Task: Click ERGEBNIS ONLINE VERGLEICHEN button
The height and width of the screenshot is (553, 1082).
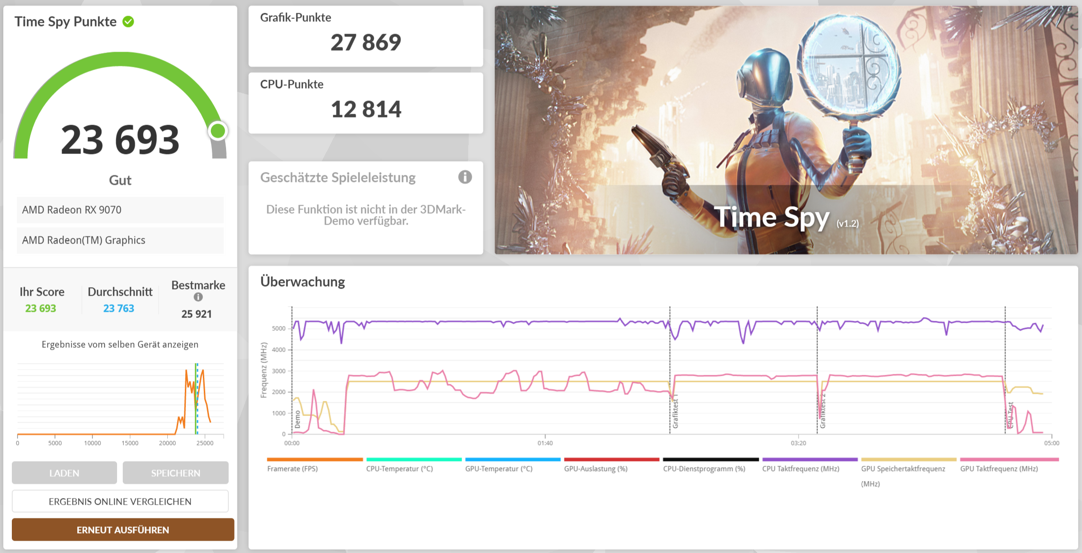Action: click(x=120, y=501)
